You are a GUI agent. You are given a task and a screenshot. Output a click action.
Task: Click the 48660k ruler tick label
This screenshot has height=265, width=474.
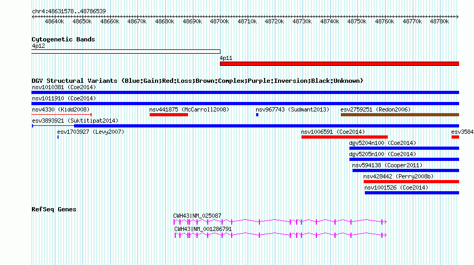(110, 21)
